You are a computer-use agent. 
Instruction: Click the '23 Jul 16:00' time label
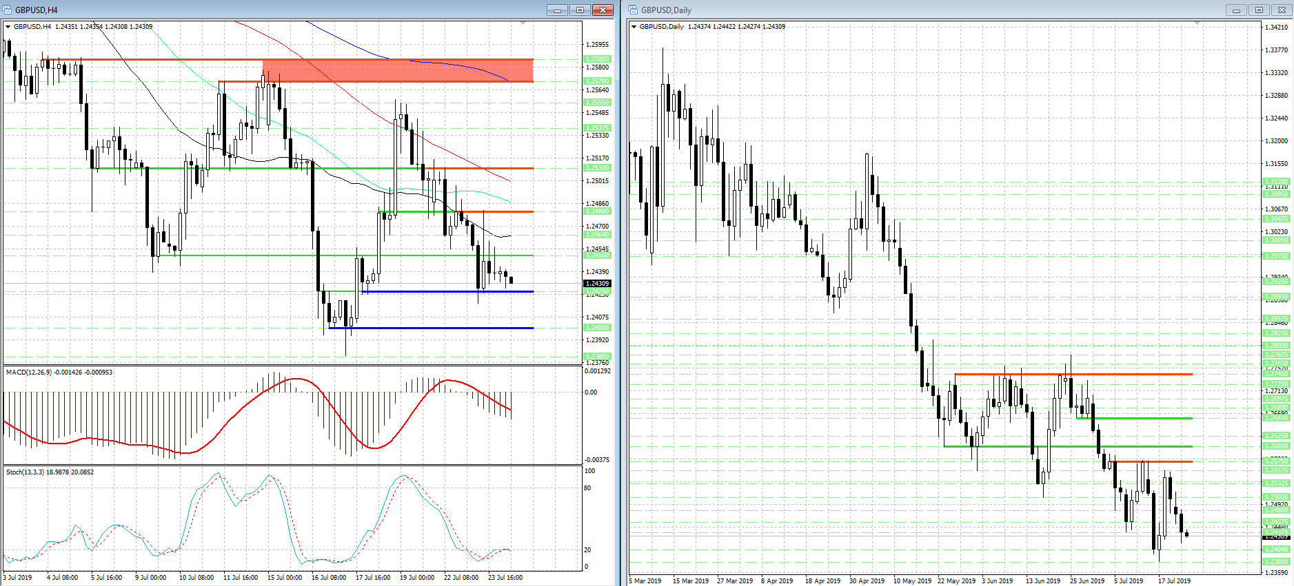[x=505, y=578]
